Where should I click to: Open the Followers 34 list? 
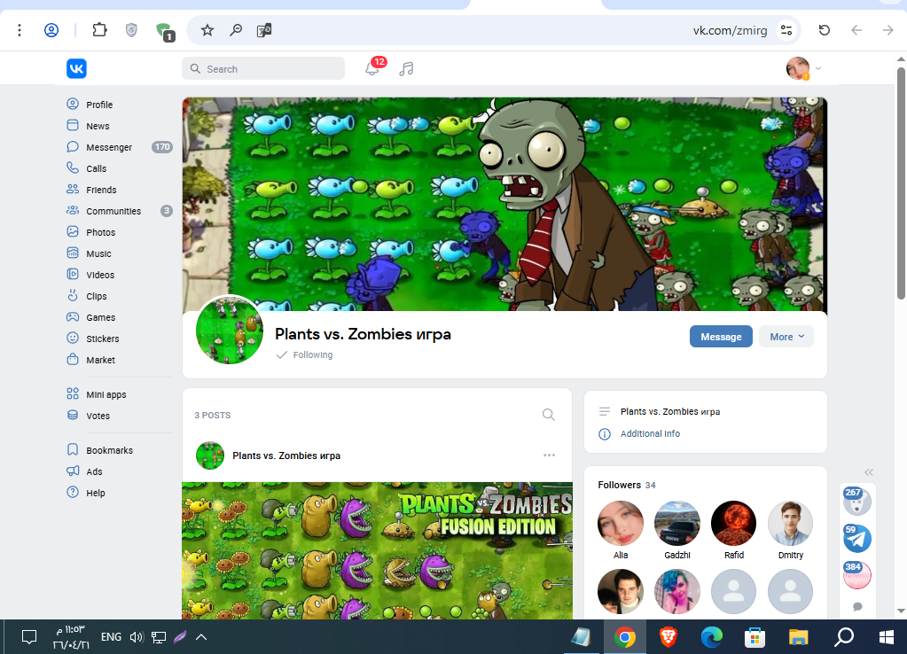(x=627, y=485)
